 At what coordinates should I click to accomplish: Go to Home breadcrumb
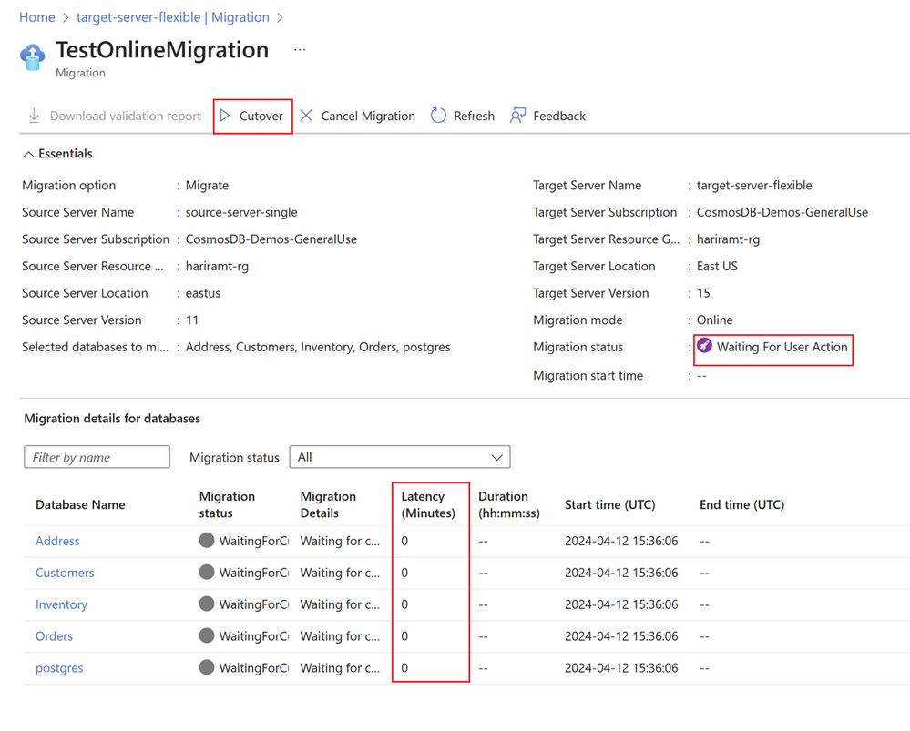pos(37,17)
